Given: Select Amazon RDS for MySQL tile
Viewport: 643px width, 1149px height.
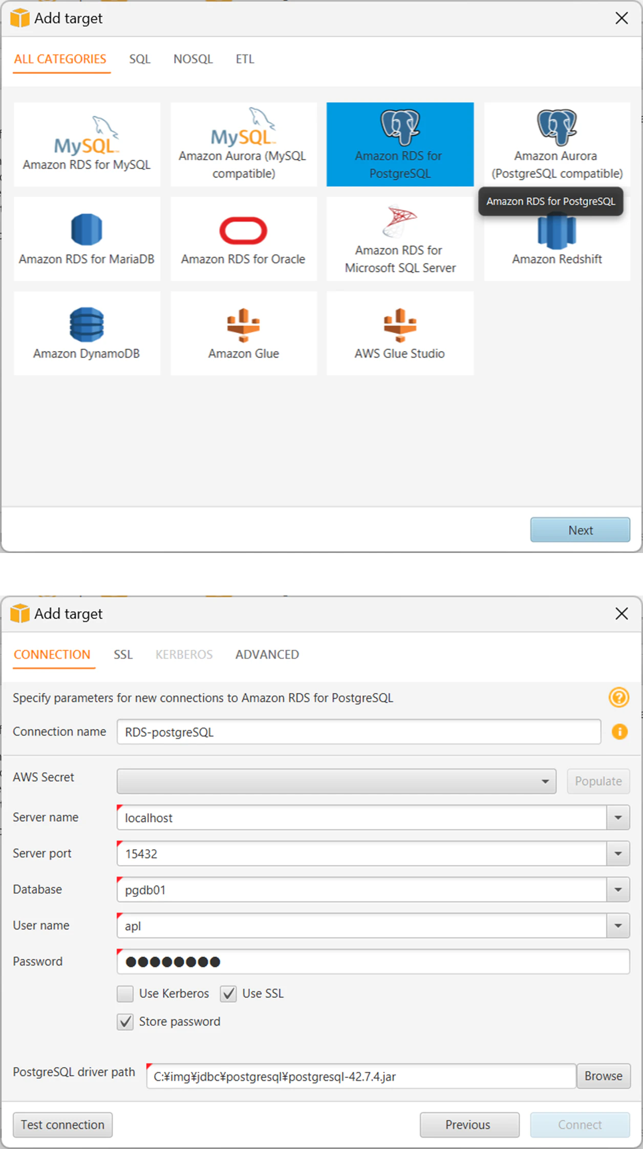Looking at the screenshot, I should point(87,144).
